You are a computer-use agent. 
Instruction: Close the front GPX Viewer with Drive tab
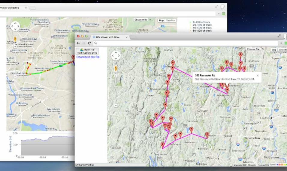[x=126, y=37]
